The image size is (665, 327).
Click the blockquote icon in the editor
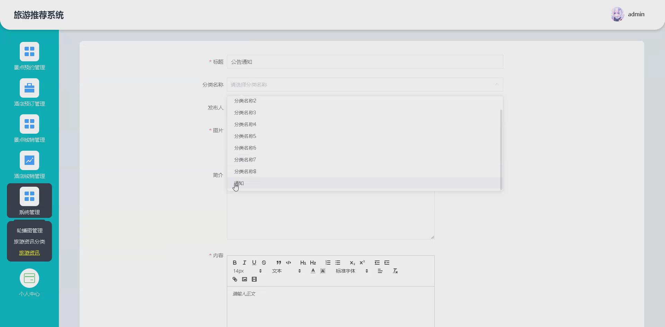[x=278, y=263]
